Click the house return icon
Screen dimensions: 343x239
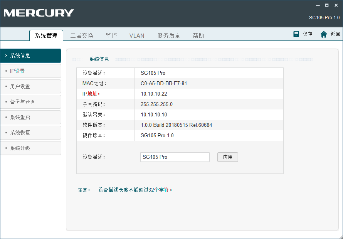coord(324,34)
